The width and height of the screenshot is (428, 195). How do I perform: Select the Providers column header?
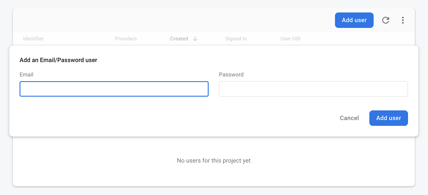tap(126, 39)
